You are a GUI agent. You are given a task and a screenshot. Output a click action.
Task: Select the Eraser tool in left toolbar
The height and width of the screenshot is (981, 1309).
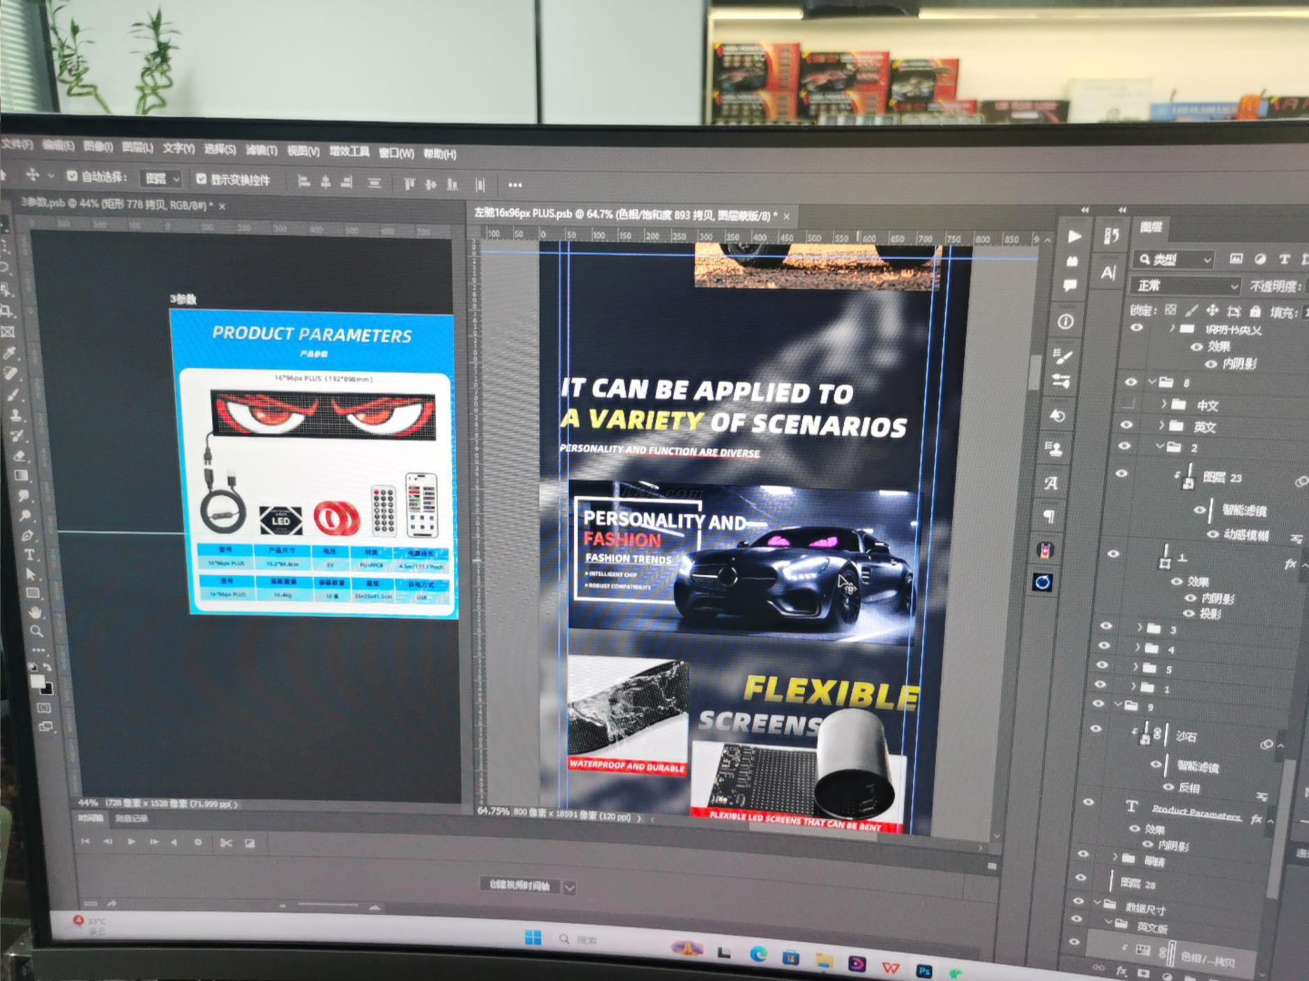point(20,456)
